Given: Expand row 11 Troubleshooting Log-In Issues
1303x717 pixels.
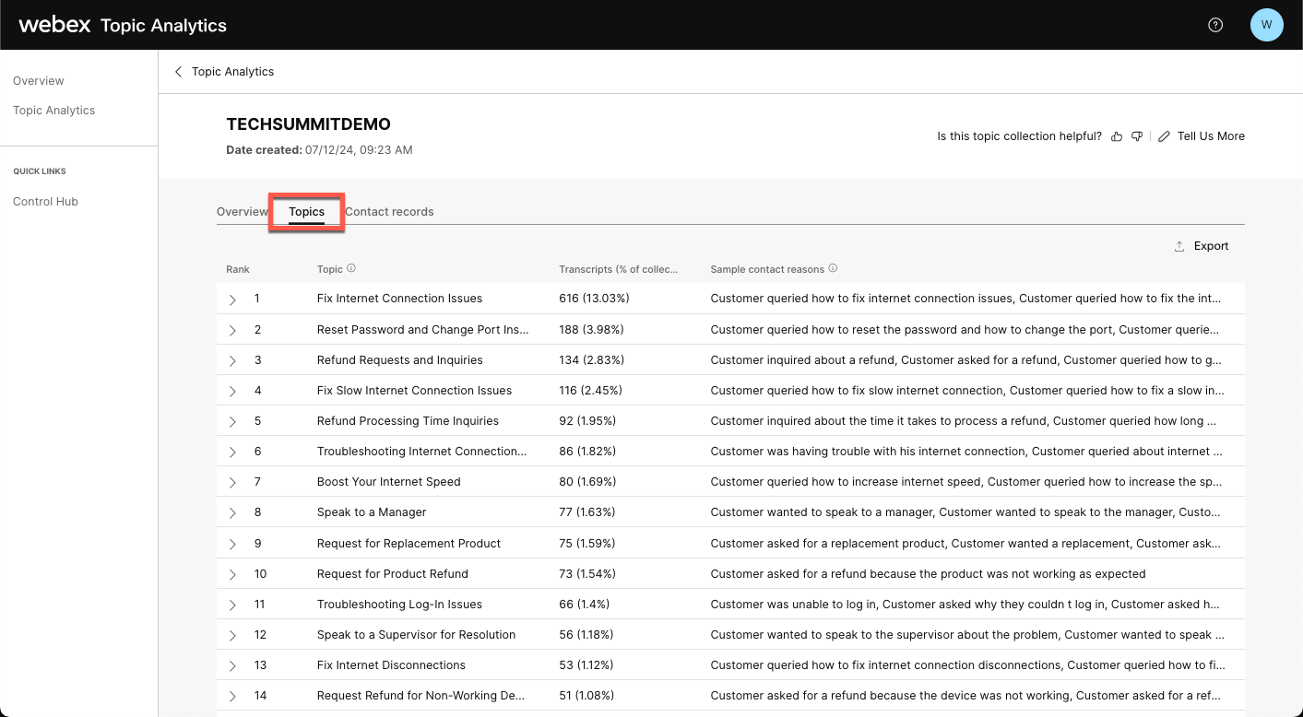Looking at the screenshot, I should (232, 605).
